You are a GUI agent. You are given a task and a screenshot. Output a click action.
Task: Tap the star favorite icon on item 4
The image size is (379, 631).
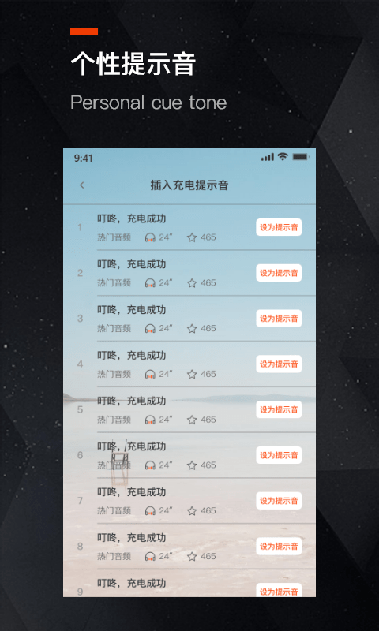point(192,374)
